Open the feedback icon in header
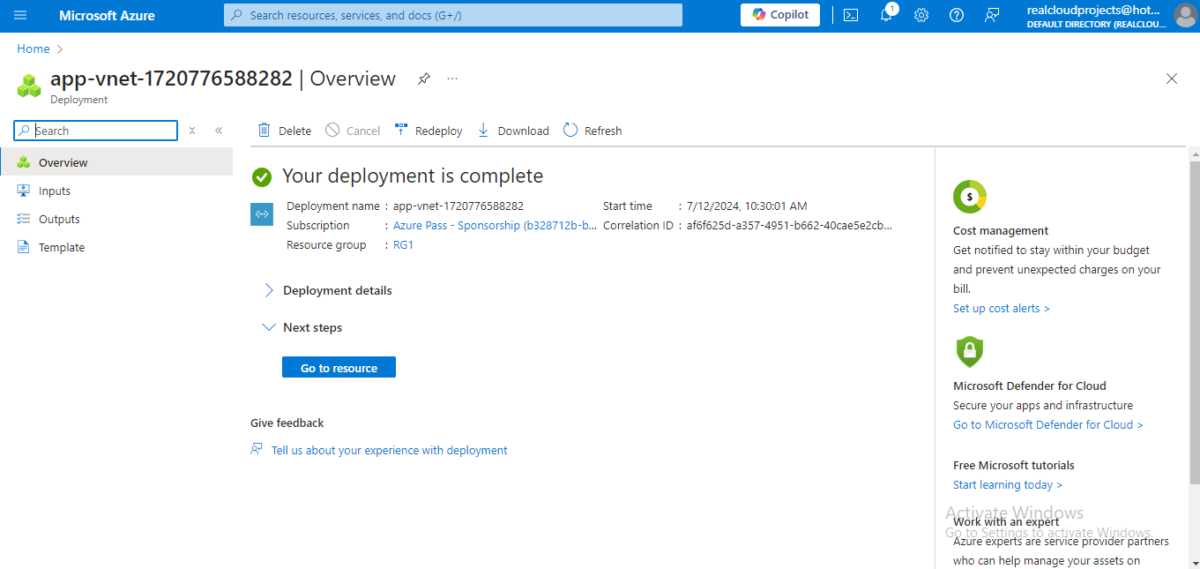 (x=992, y=15)
